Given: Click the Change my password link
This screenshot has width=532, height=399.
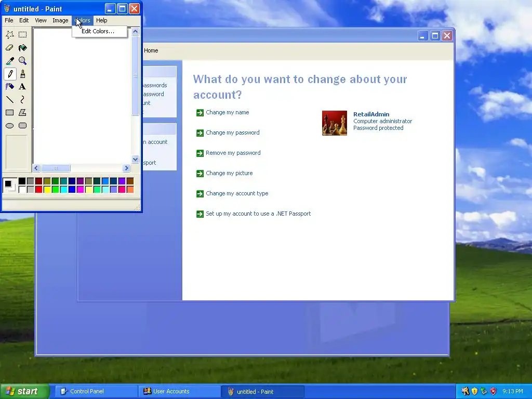Looking at the screenshot, I should tap(232, 132).
